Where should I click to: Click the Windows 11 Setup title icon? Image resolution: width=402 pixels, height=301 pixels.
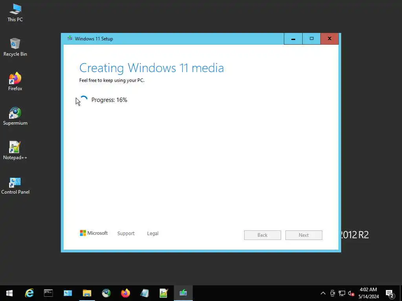tap(70, 38)
